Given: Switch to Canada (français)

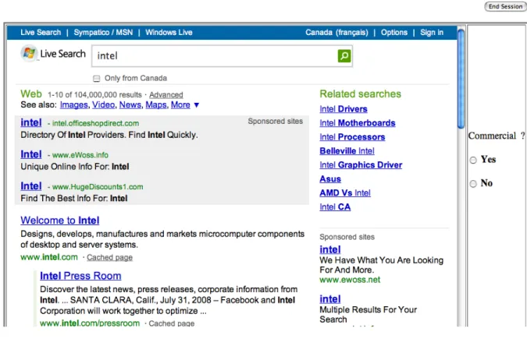Looking at the screenshot, I should tap(336, 33).
